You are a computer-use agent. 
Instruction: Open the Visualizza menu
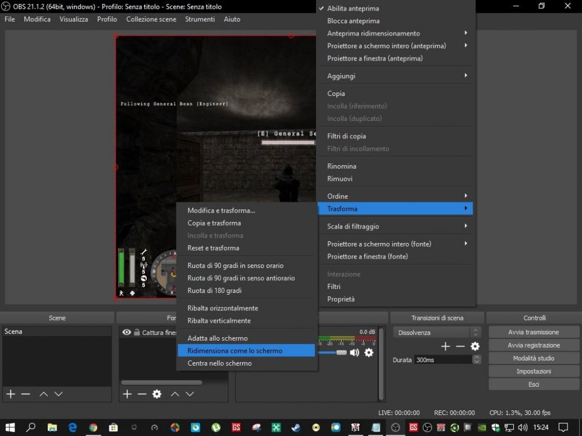[x=73, y=19]
